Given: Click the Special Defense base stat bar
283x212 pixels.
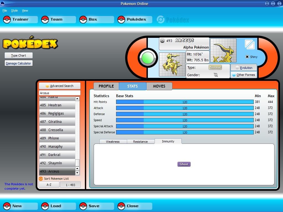Looking at the screenshot, I should 185,132.
